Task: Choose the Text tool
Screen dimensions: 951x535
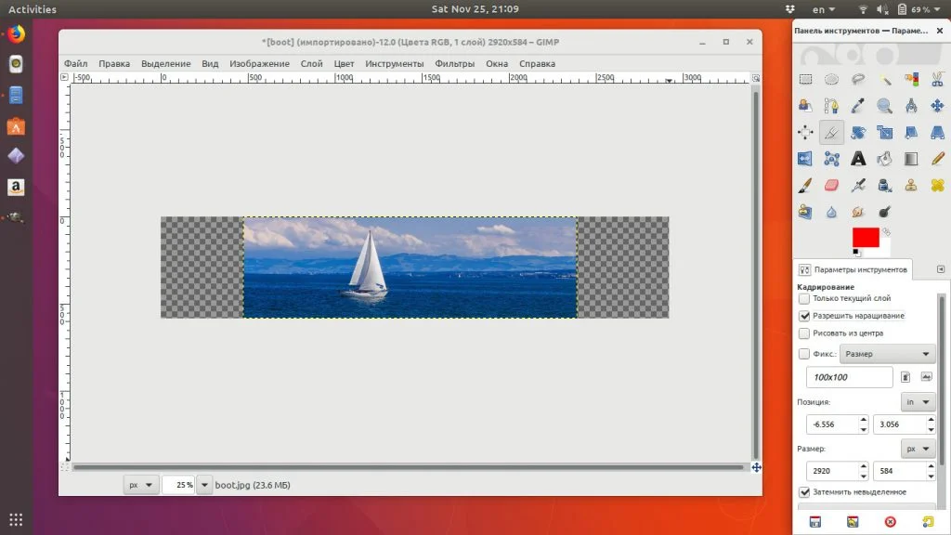Action: pos(858,159)
